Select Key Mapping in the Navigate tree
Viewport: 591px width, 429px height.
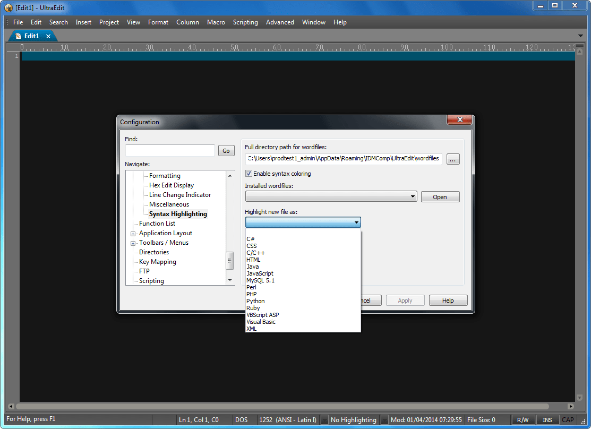[157, 262]
